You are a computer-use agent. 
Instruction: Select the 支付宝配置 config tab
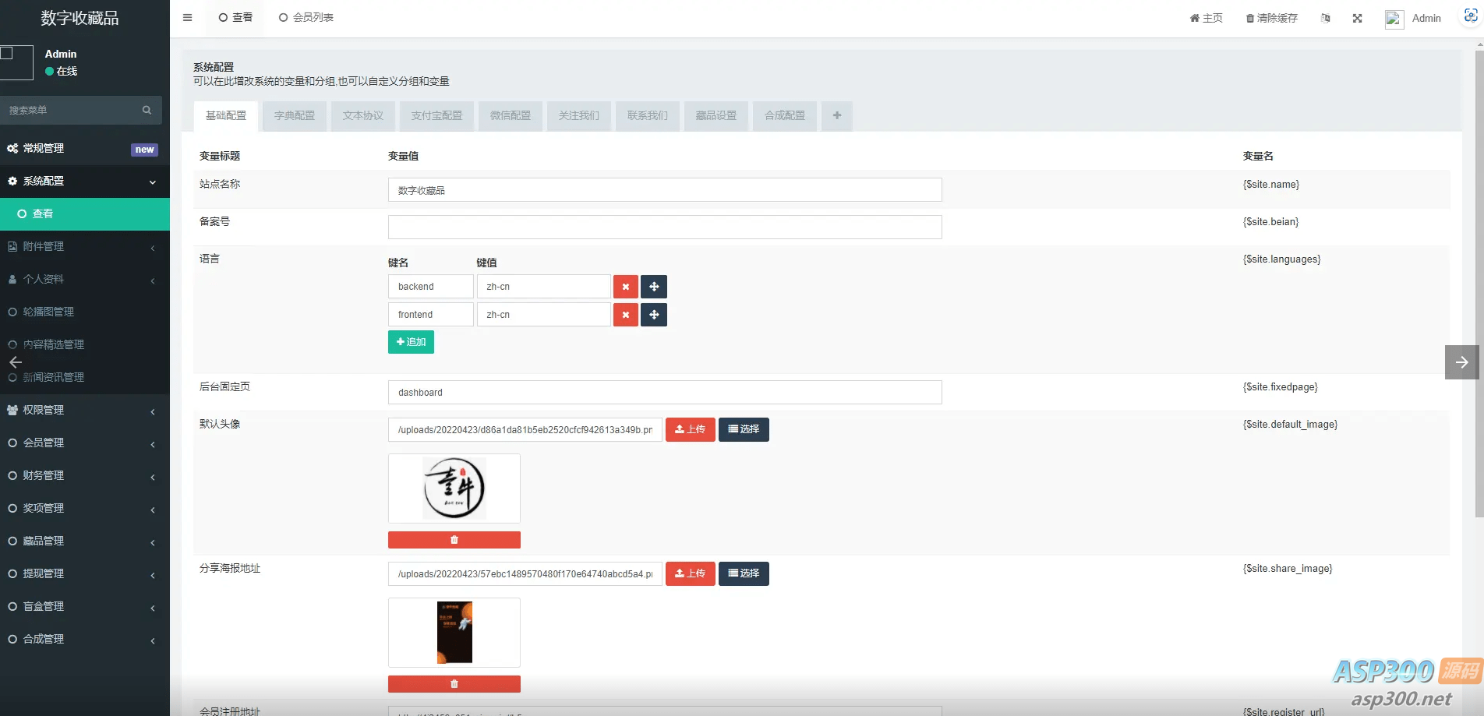[x=436, y=115]
